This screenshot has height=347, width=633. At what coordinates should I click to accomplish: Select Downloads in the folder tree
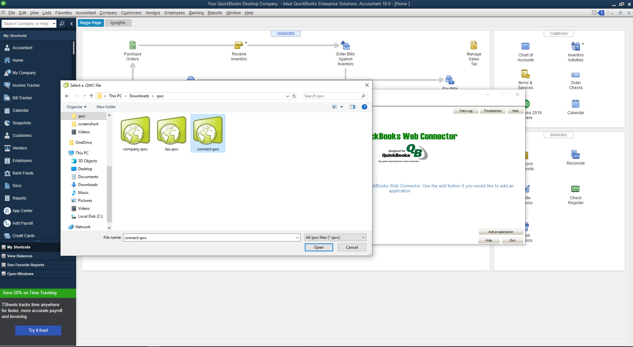click(x=88, y=185)
